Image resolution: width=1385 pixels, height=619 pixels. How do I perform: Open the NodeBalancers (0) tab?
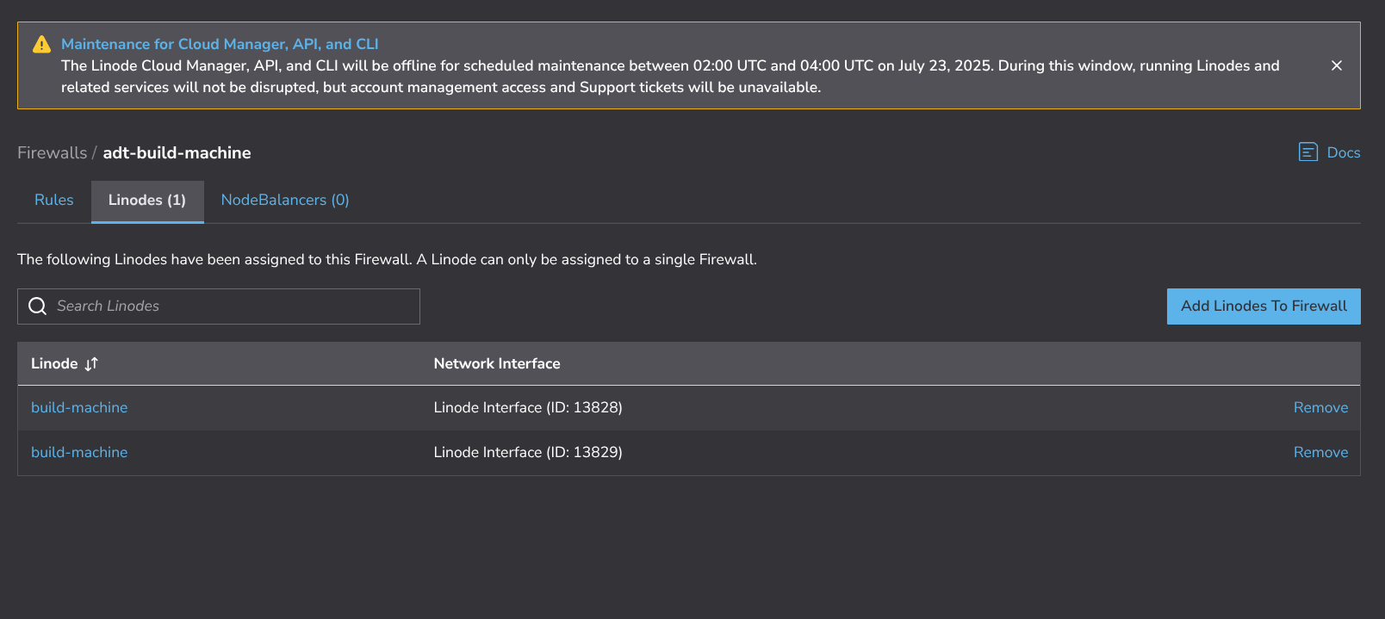click(285, 200)
